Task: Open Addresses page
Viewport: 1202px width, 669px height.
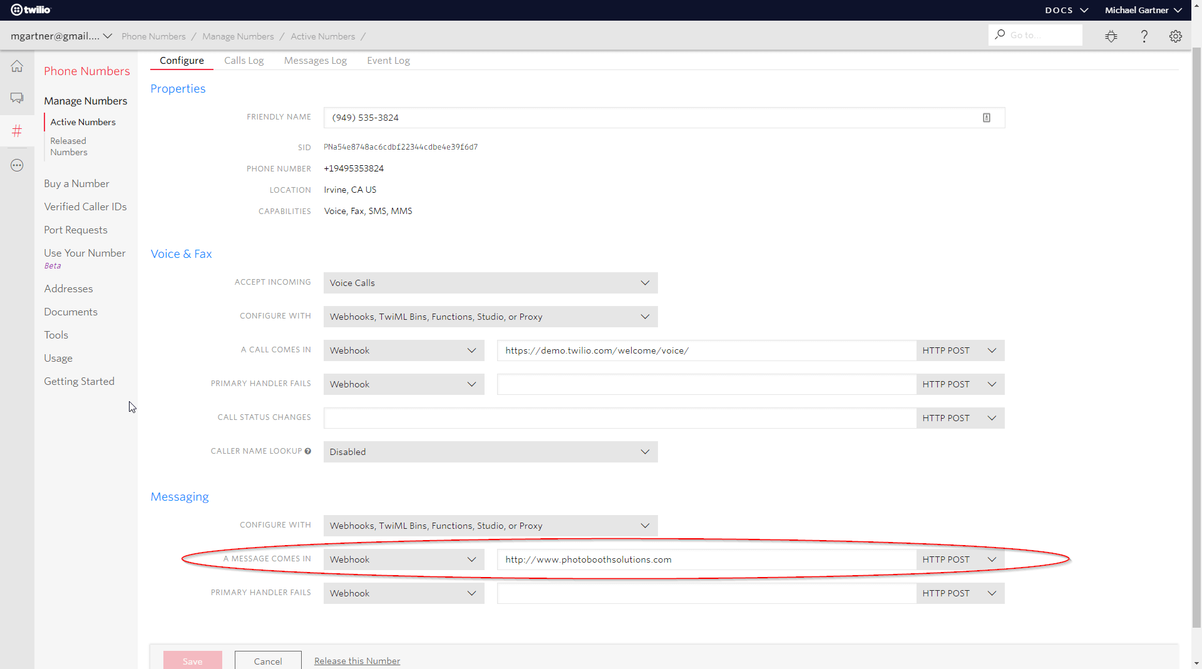Action: [68, 289]
